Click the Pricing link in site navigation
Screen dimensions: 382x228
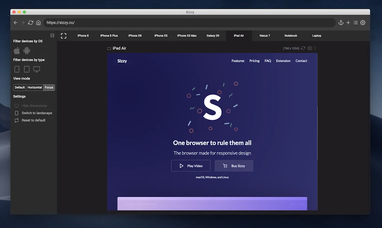(x=254, y=61)
